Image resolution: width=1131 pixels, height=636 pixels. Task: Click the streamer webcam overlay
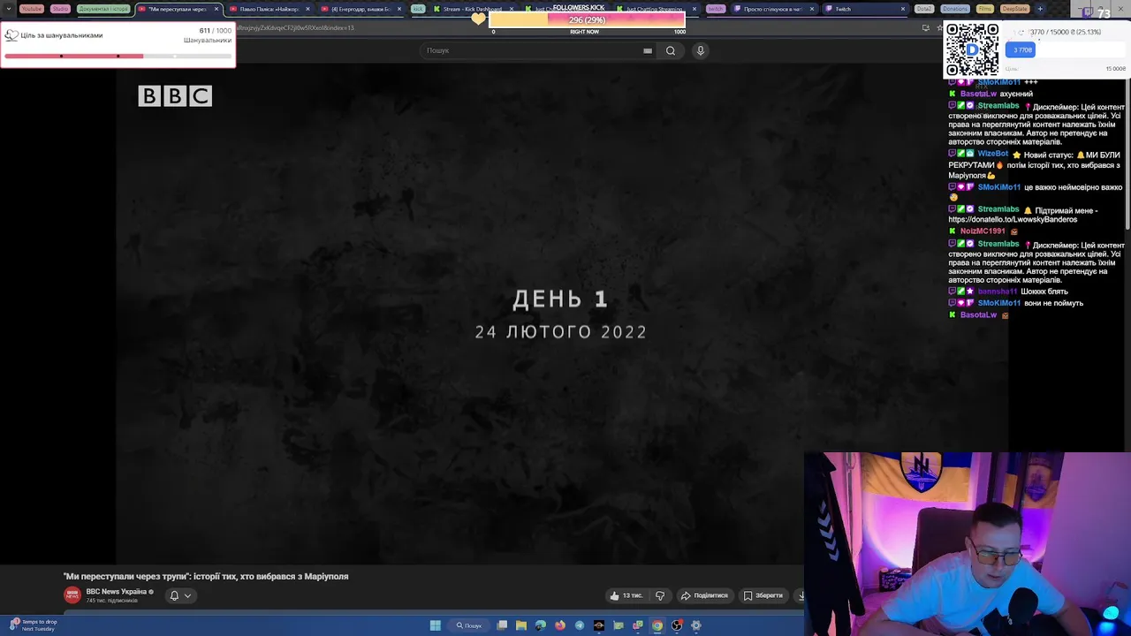(x=968, y=544)
